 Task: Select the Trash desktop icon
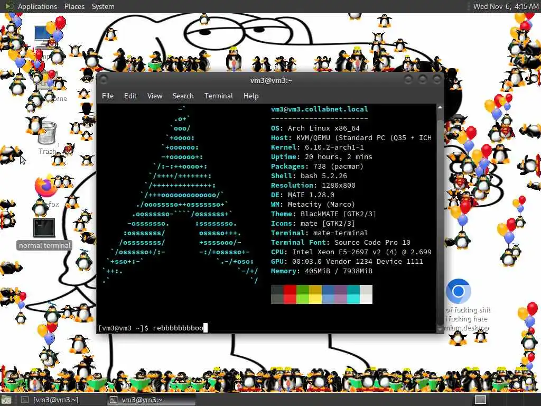pos(47,134)
